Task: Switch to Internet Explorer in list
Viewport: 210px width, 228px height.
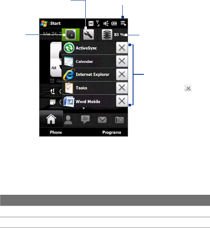Action: click(89, 74)
